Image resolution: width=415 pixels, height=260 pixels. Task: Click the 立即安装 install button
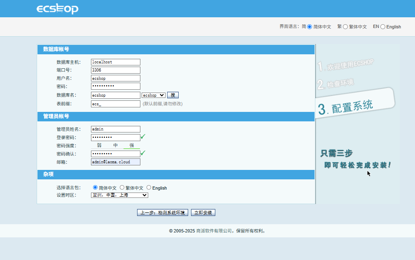click(x=203, y=213)
